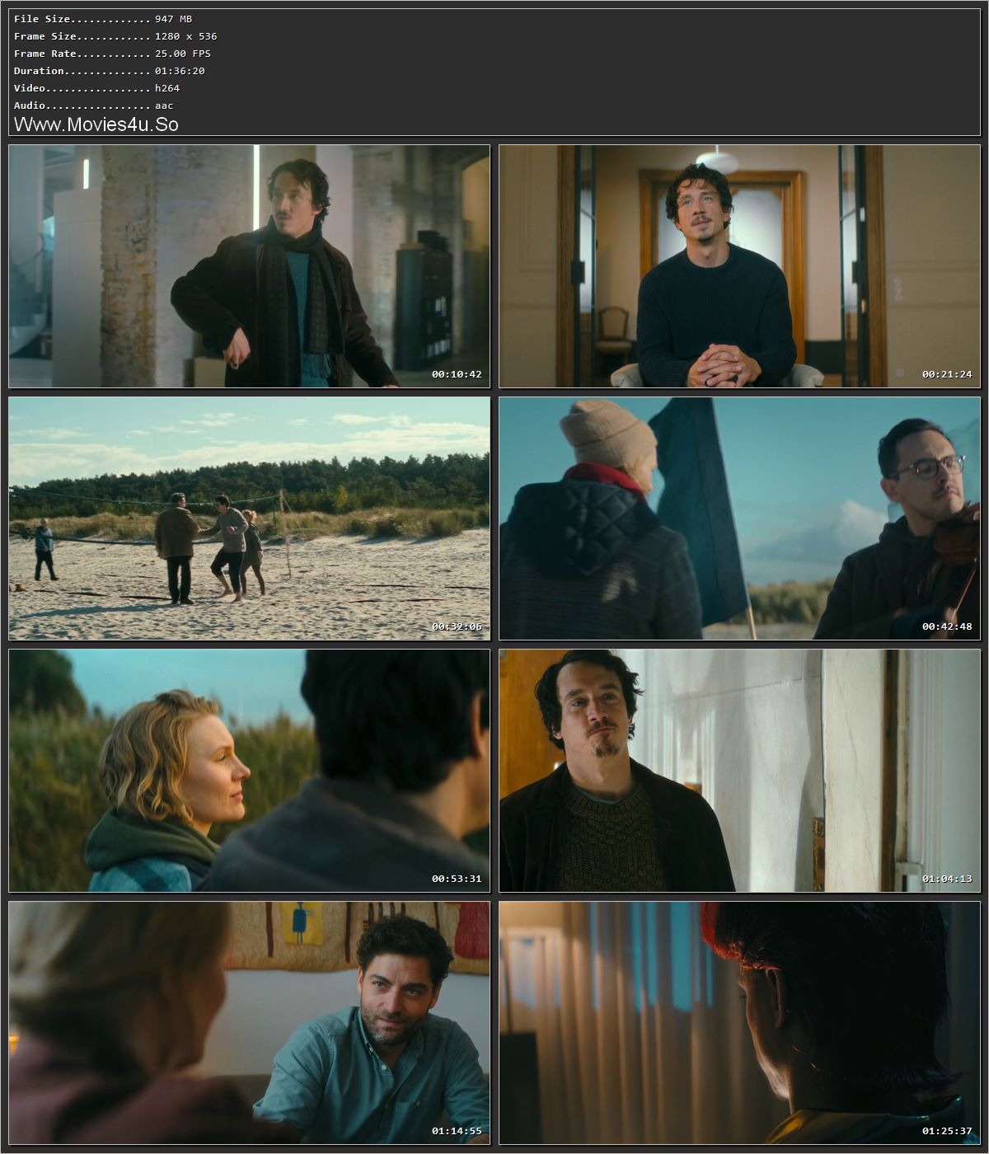Open the doorway scene frame at 01:04:13
Viewport: 989px width, 1154px height.
coord(738,769)
